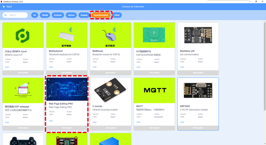Filter extensions by All
The image size is (266, 145).
[35, 15]
